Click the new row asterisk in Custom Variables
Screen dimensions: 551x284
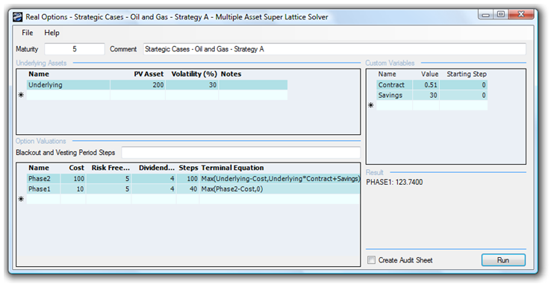pos(371,105)
